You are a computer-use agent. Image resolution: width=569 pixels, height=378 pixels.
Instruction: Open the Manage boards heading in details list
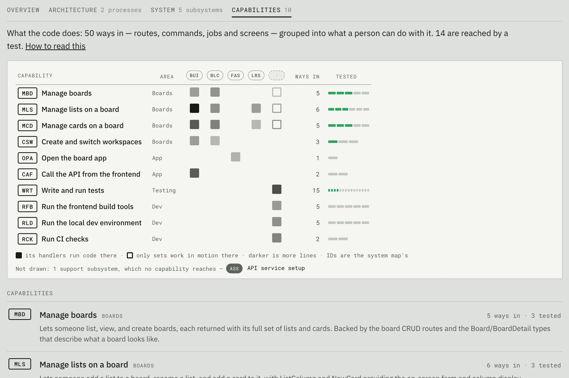coord(68,315)
